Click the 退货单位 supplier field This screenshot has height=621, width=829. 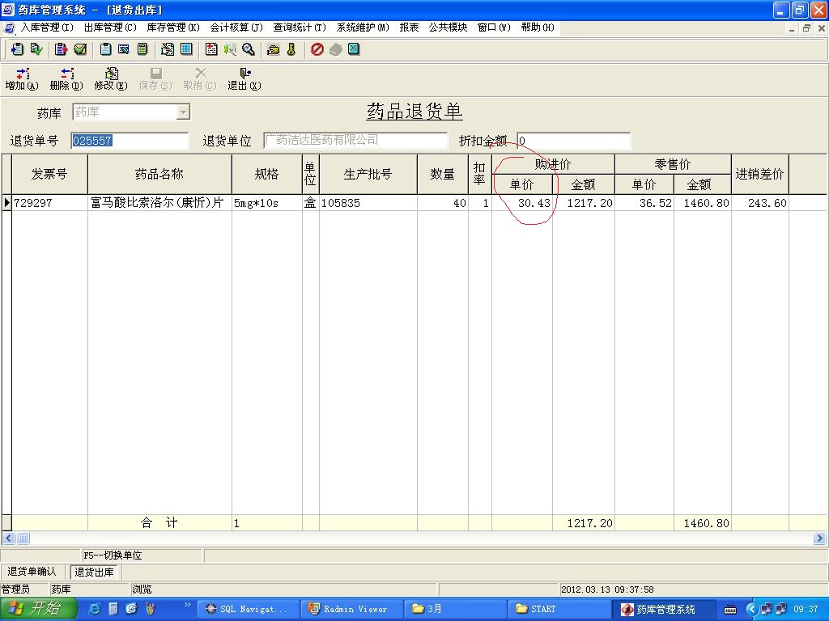[355, 141]
